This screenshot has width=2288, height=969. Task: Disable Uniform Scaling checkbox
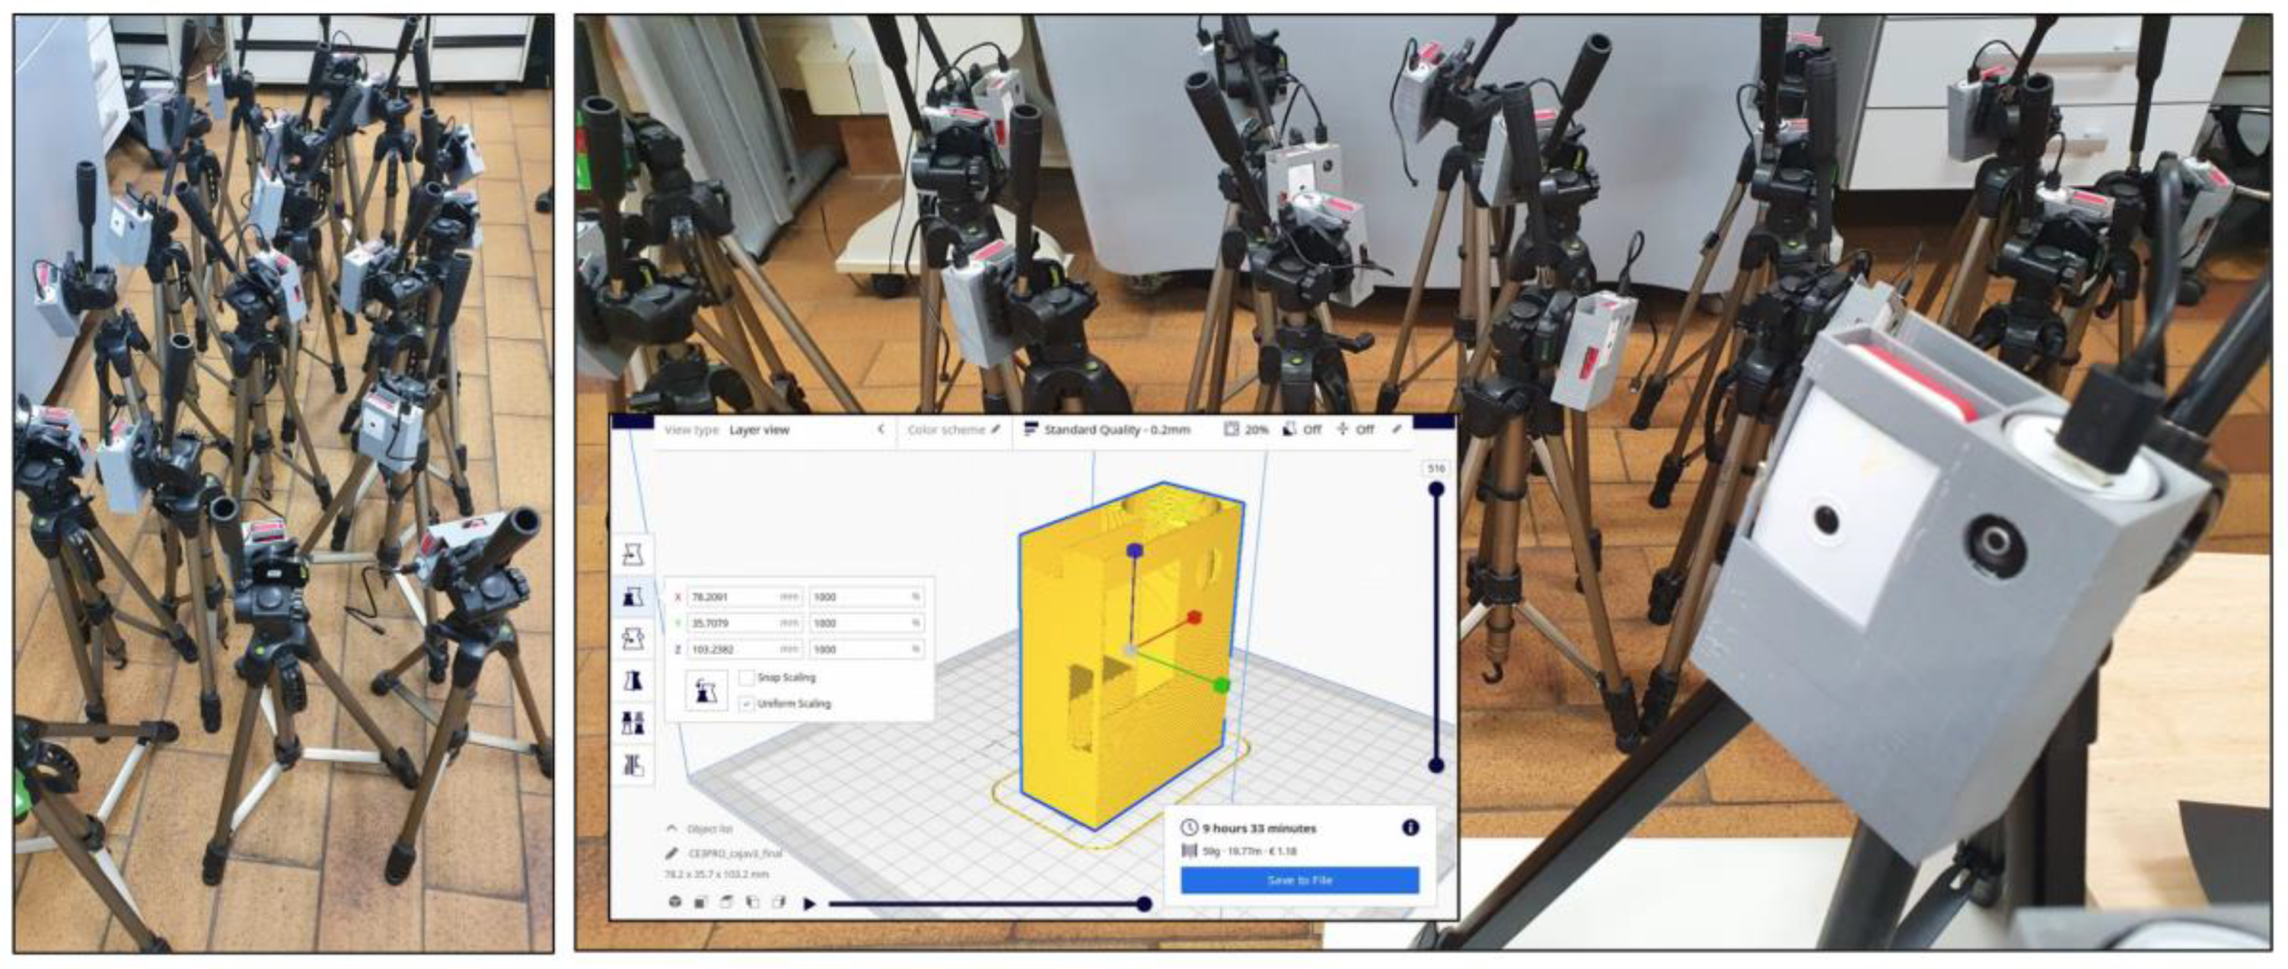(746, 703)
